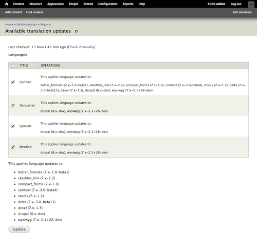
Task: Click Edit shortcuts
Action: pos(242,12)
